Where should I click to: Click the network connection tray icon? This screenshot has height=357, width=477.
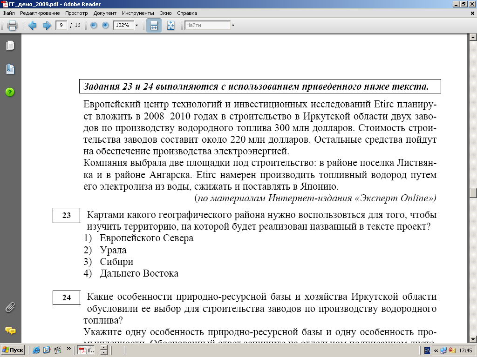[x=443, y=350]
